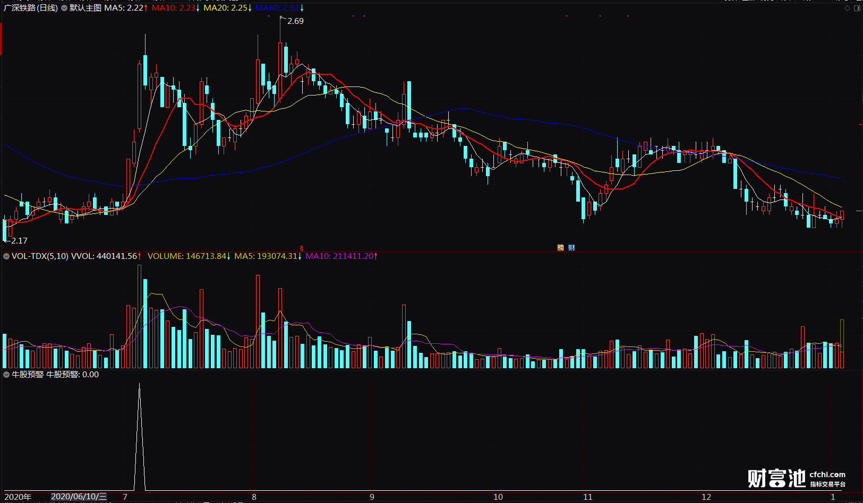Select the red MA10: 2.23 indicator label
The height and width of the screenshot is (503, 863).
174,8
